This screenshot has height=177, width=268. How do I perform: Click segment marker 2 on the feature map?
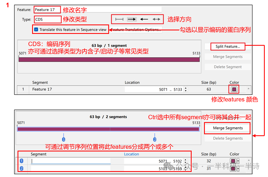155,139
